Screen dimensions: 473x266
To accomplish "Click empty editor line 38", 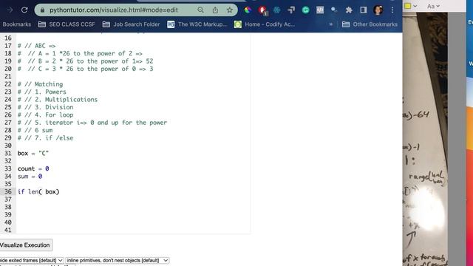I will point(133,207).
